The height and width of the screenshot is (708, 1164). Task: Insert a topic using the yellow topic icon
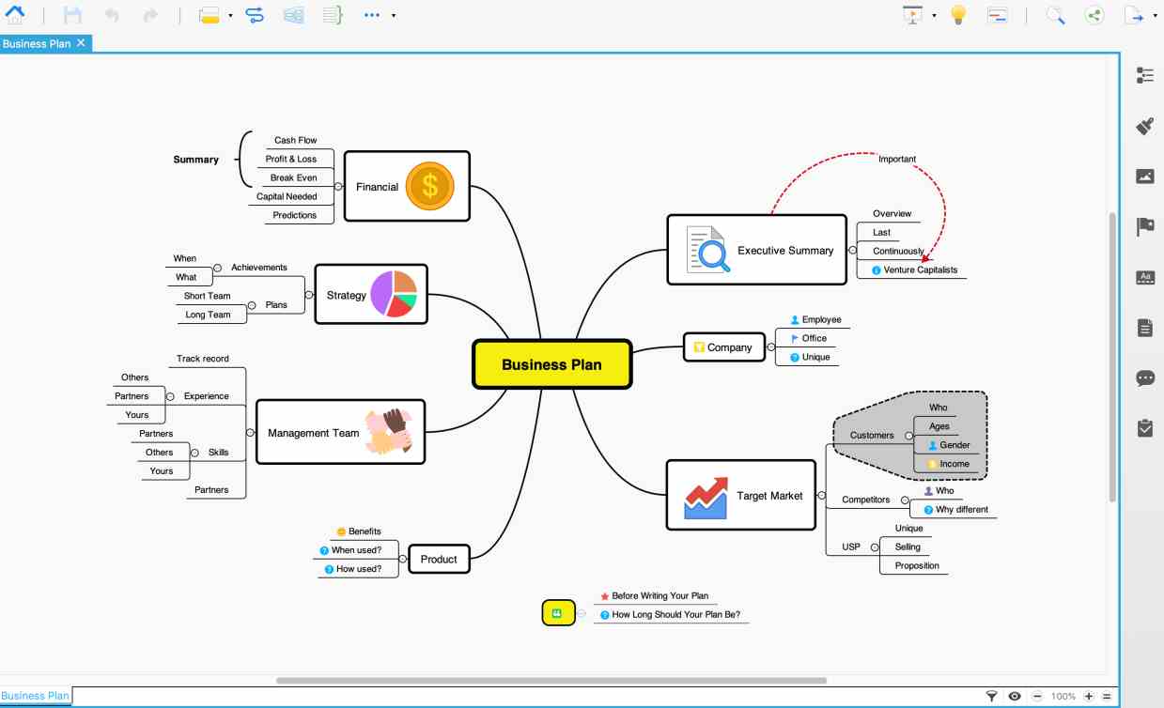point(209,15)
